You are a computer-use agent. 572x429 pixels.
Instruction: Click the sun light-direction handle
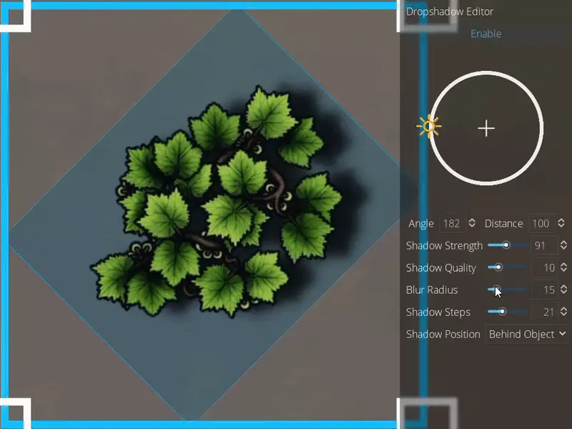click(x=428, y=127)
